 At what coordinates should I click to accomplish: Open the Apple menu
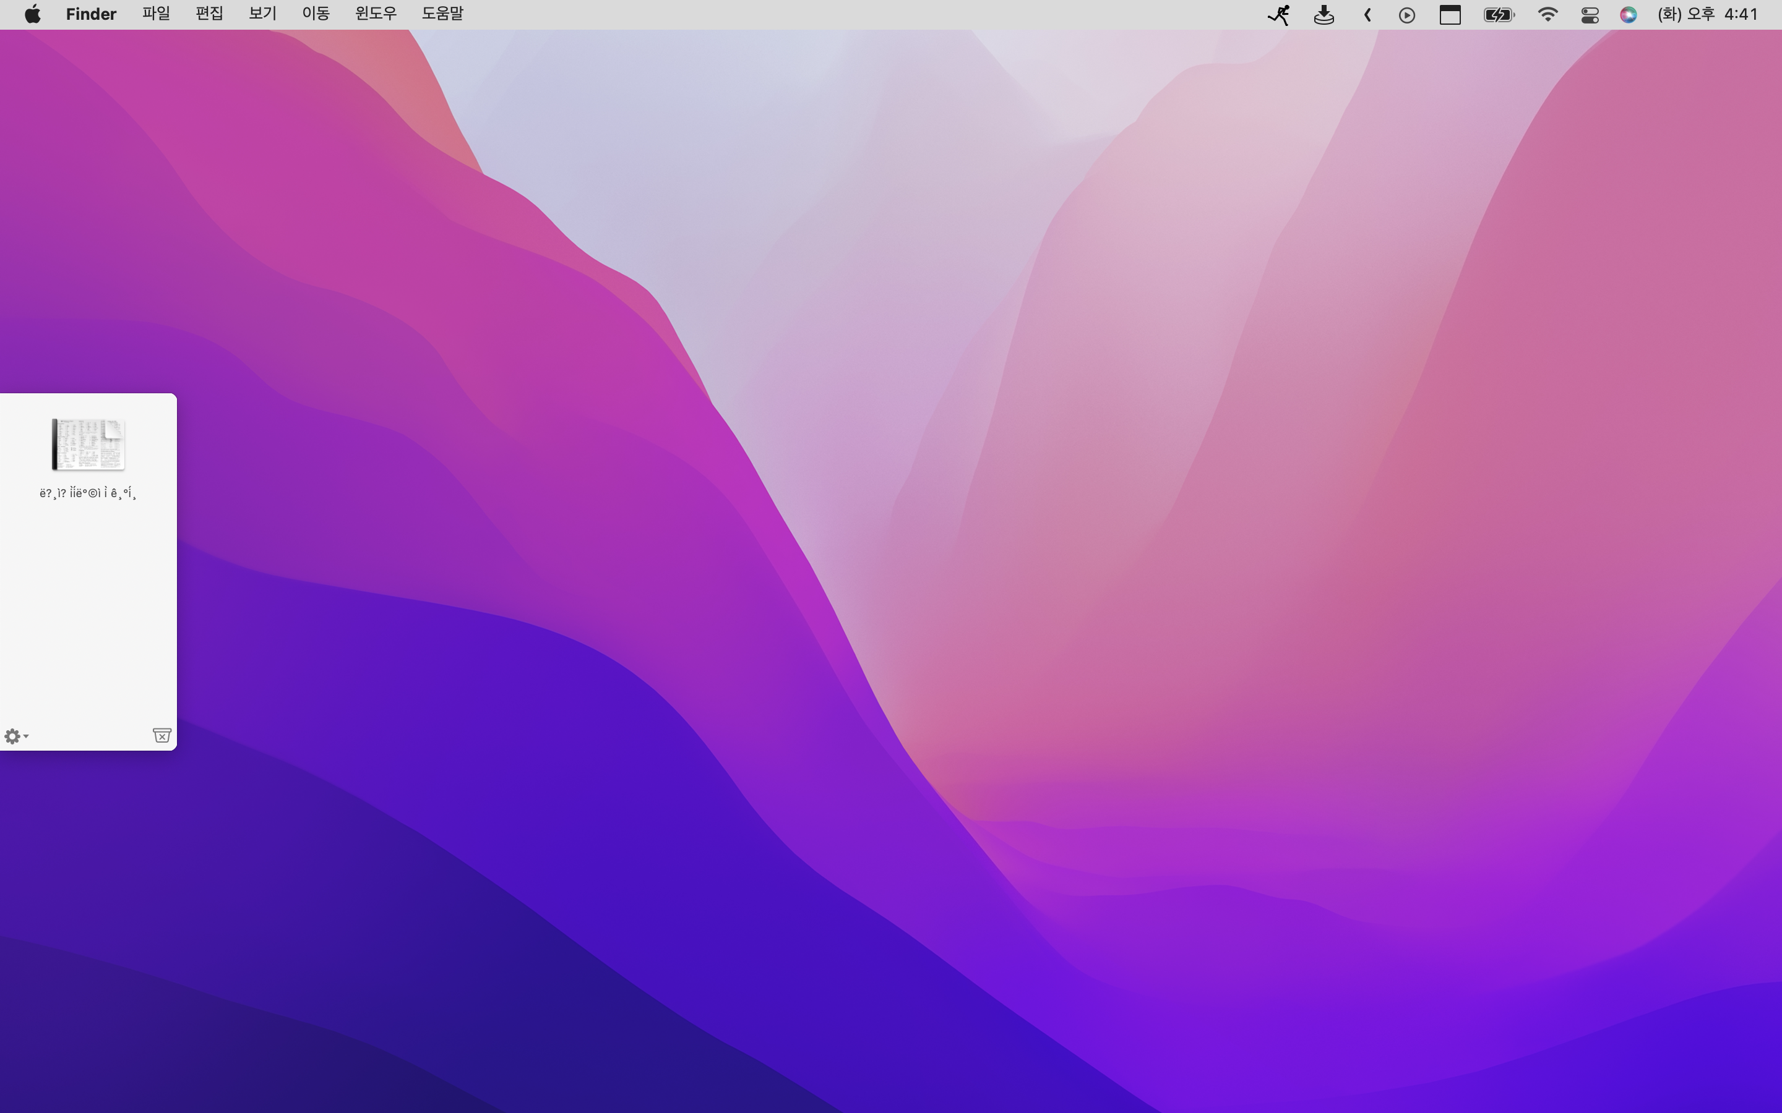(x=32, y=14)
